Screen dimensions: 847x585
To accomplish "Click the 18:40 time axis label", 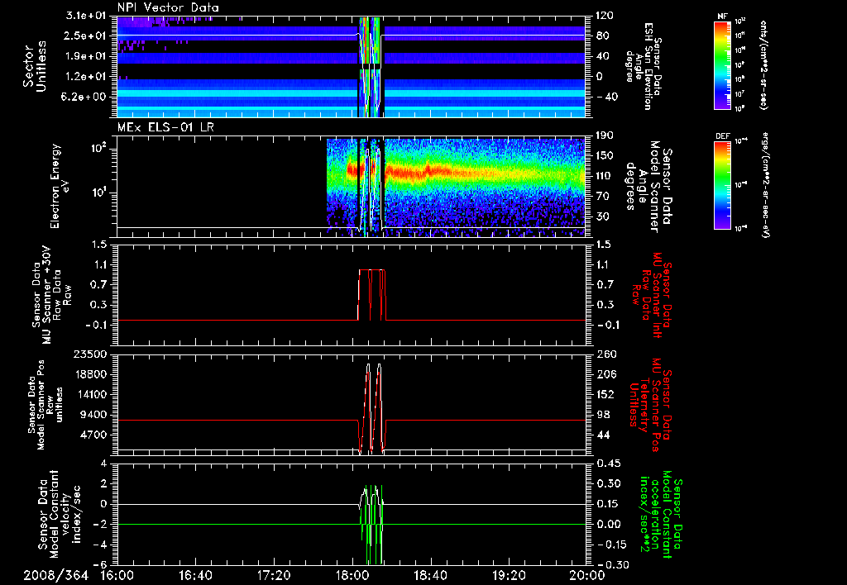I will tap(431, 575).
